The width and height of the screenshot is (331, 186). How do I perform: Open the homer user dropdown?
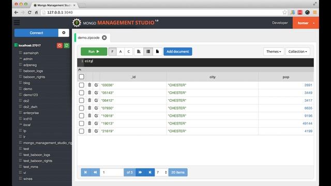coord(306,23)
